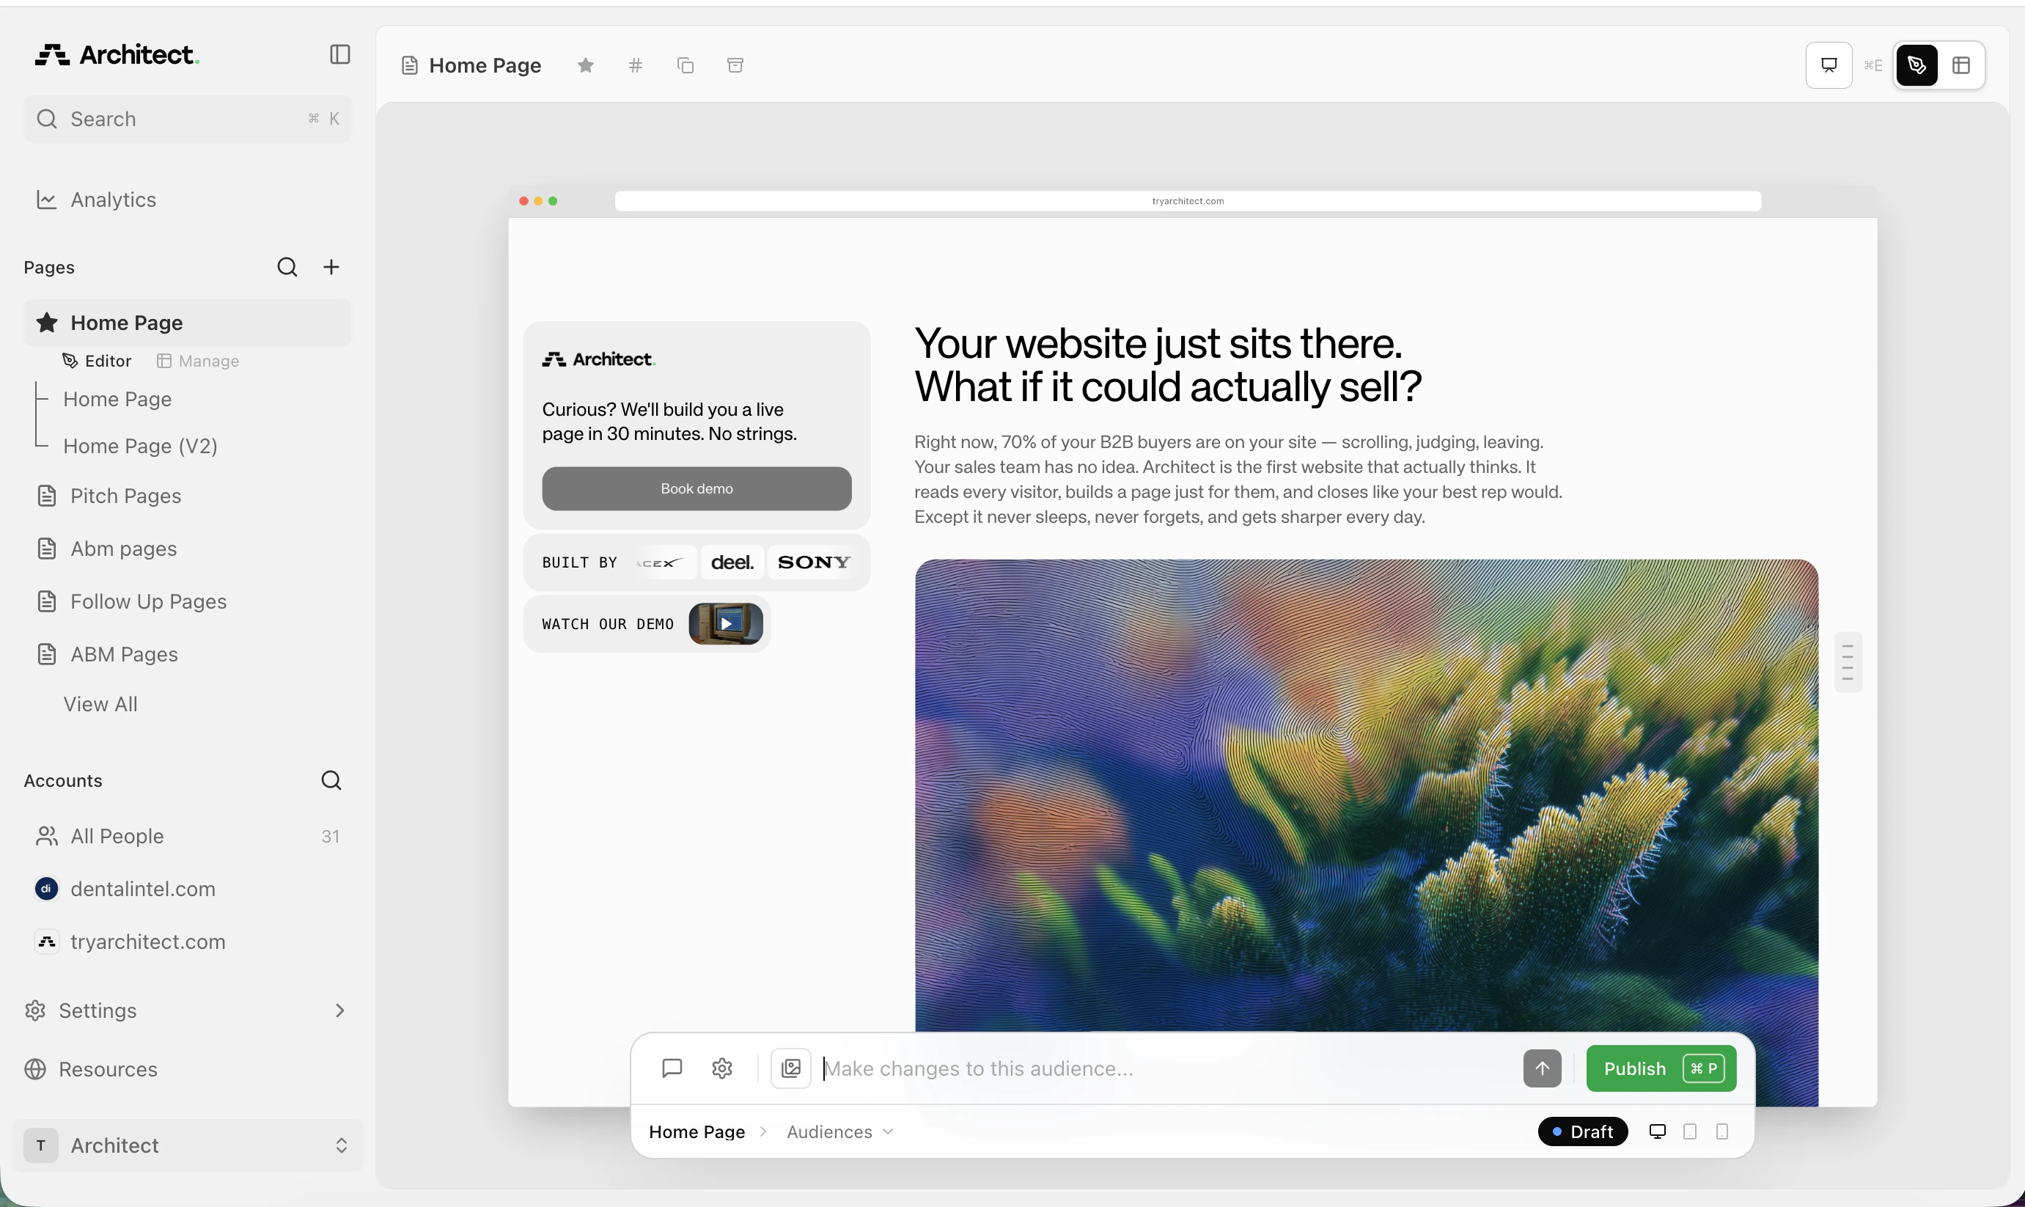Open the Home Page (V2) variant
The width and height of the screenshot is (2025, 1207).
(140, 446)
